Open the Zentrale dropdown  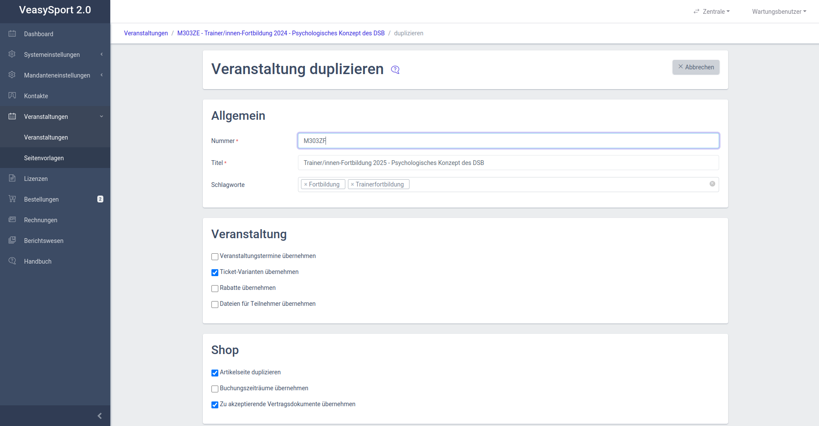coord(711,12)
